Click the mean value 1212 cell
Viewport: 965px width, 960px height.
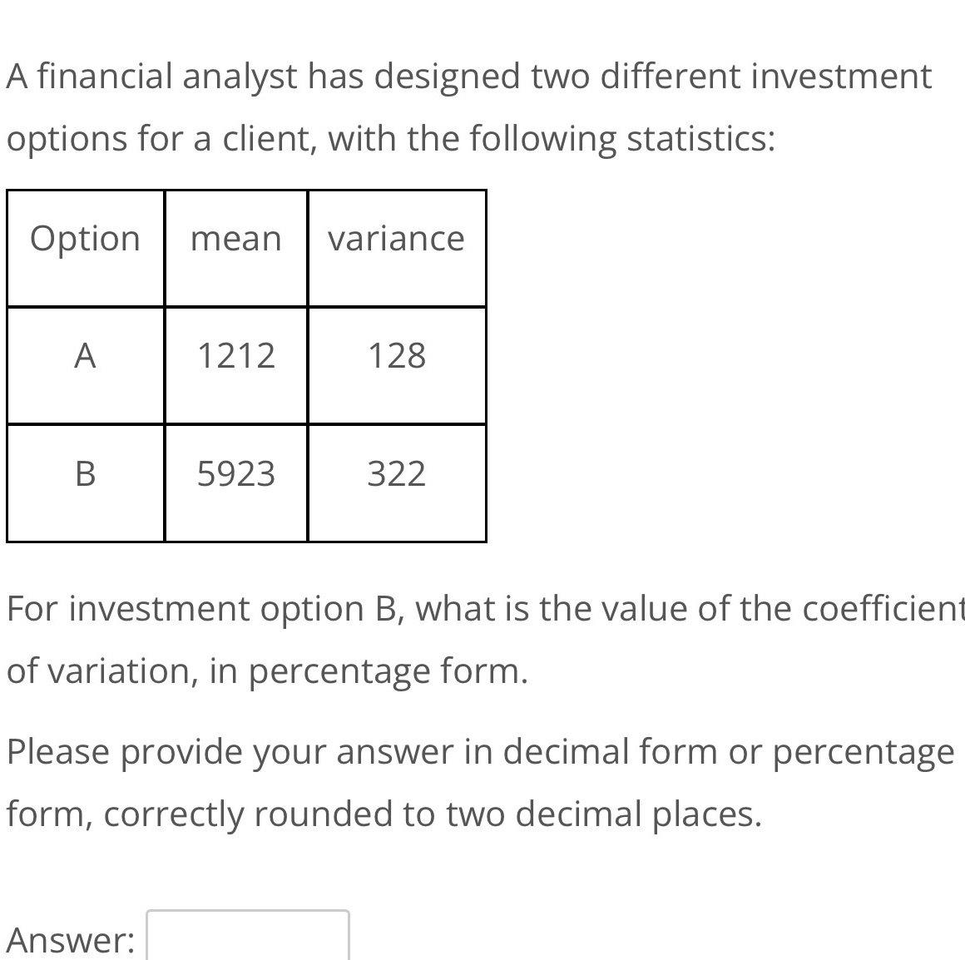click(236, 365)
